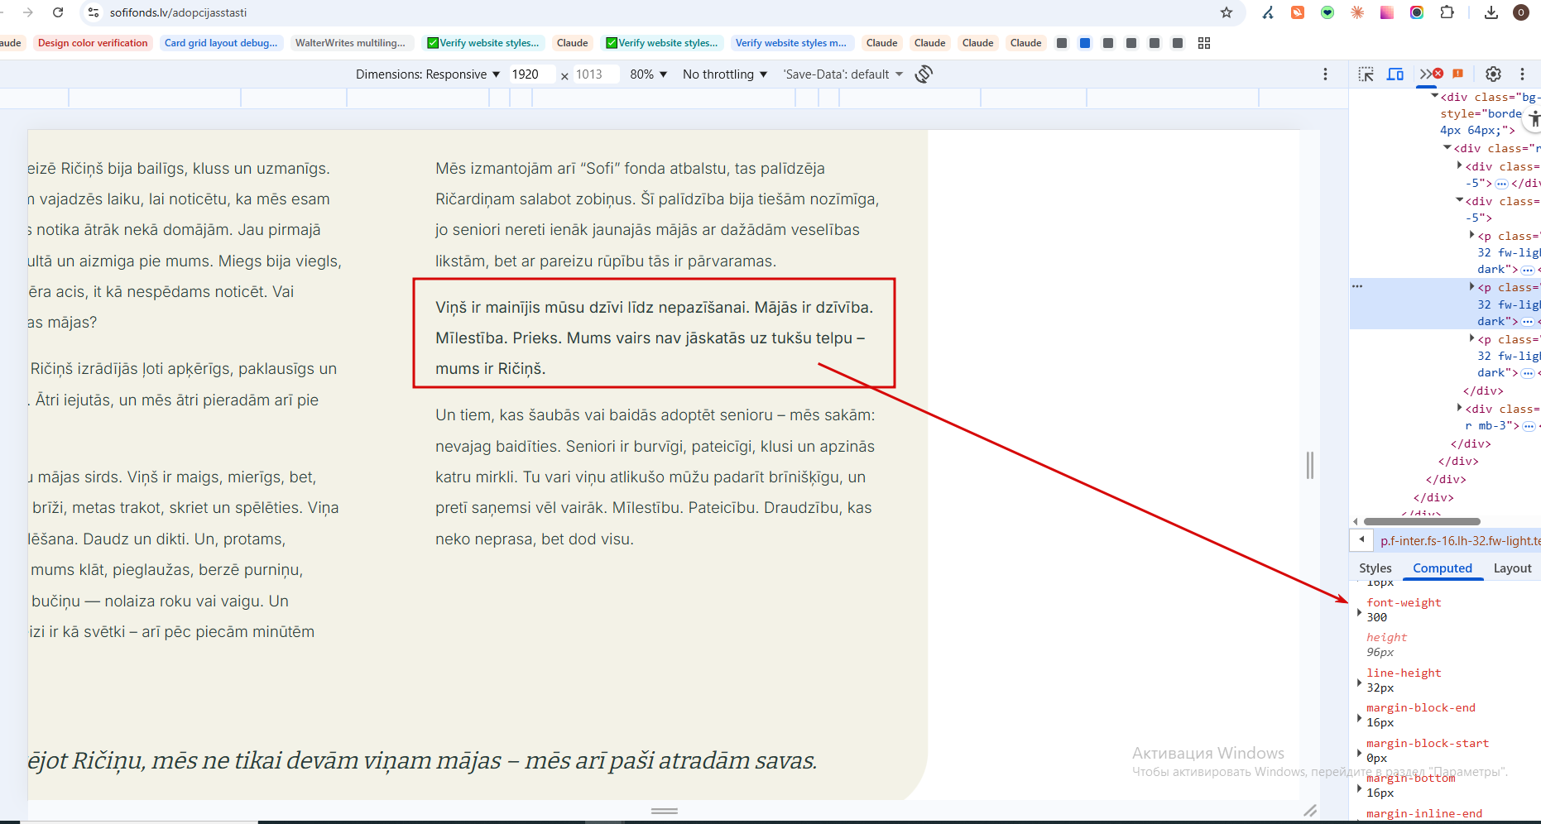Expand the div class r mb-3 node
Screen dimensions: 1541x824
coord(1460,407)
